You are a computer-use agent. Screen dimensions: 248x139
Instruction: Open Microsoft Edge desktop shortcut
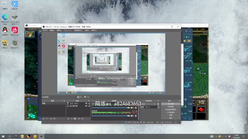5,19
